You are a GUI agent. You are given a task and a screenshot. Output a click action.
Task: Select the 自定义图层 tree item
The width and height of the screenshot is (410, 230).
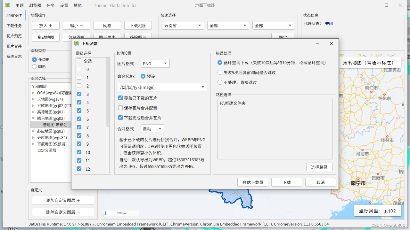pos(47,150)
